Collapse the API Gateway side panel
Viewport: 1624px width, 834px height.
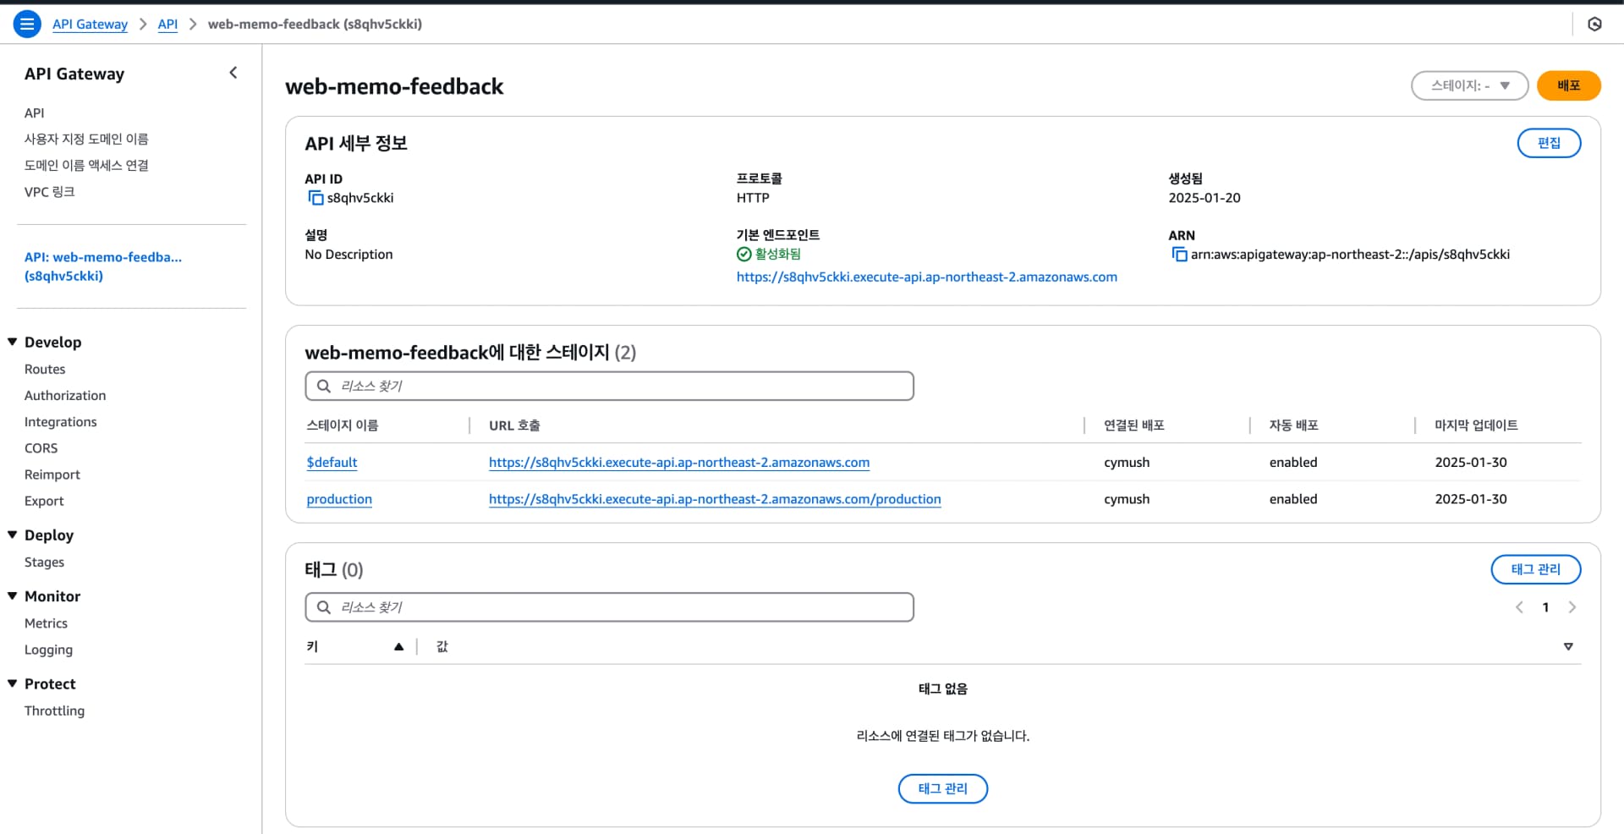233,73
